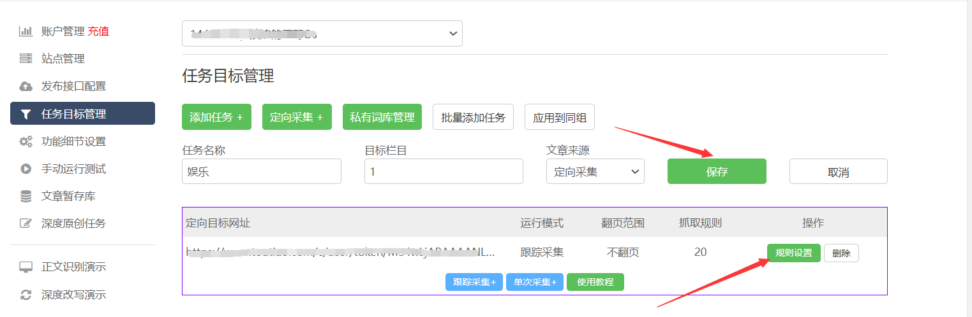972x317 pixels.
Task: Click the server icon beside 站点管理
Action: [26, 59]
